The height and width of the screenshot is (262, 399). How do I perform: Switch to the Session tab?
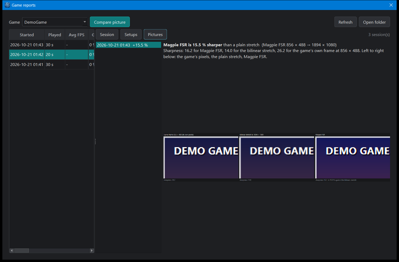click(x=107, y=34)
